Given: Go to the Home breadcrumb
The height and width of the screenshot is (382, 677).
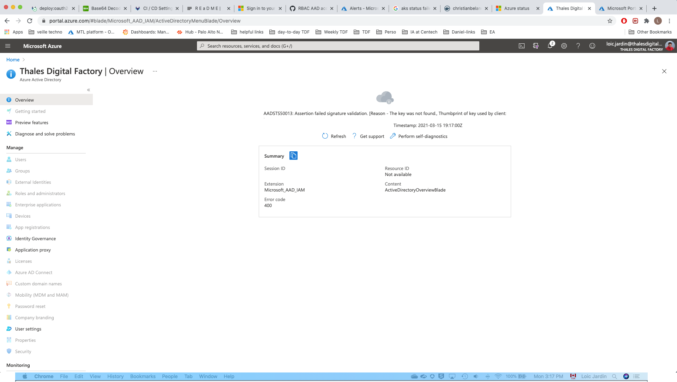Looking at the screenshot, I should point(13,60).
